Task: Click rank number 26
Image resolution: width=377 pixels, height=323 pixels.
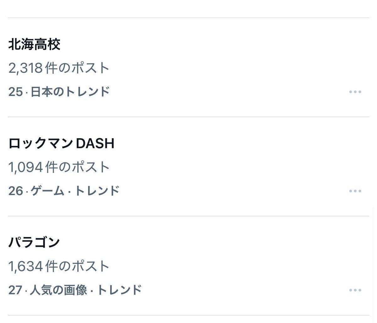Action: (15, 191)
